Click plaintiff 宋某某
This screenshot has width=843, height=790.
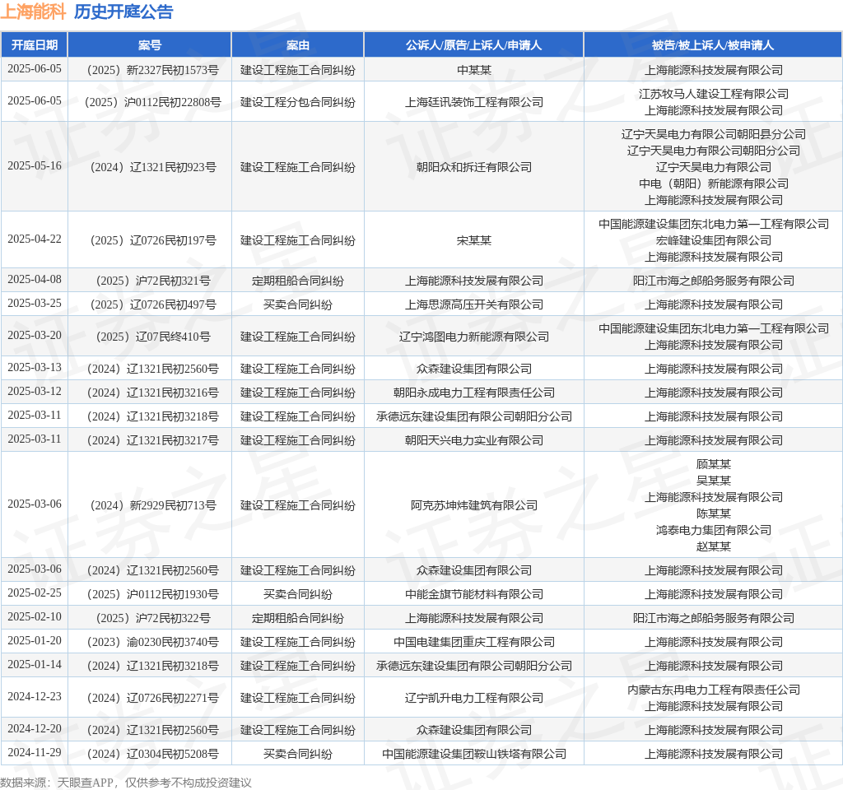(x=473, y=239)
